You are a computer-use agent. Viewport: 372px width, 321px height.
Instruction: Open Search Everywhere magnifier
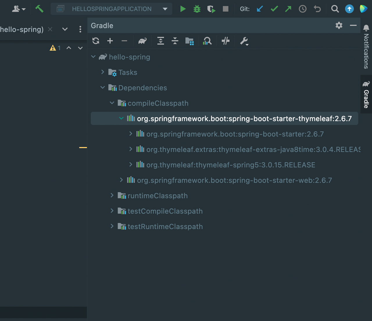[x=335, y=9]
